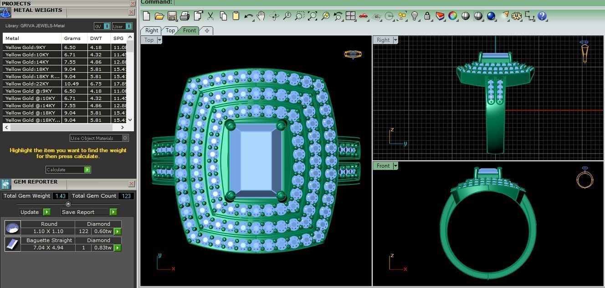The height and width of the screenshot is (288, 605).
Task: Click the metal table's horizontal scrollbar right arrow
Action: (123, 128)
